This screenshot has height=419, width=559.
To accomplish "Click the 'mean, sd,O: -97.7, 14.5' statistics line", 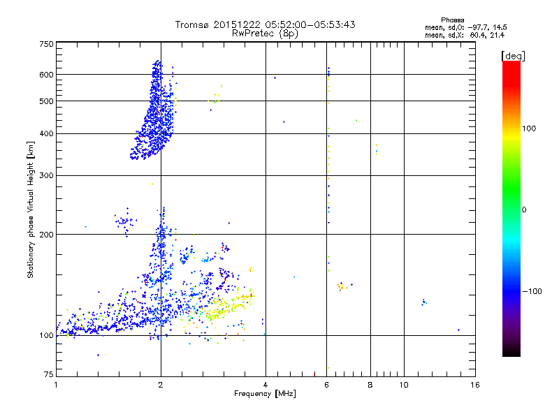I will (465, 27).
